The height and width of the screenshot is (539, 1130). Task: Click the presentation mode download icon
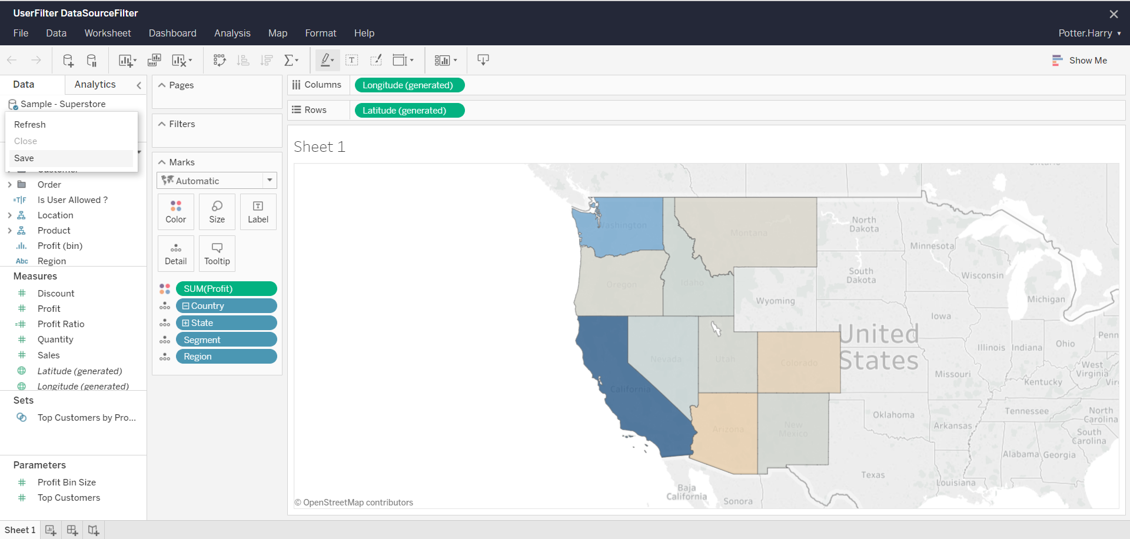point(483,60)
